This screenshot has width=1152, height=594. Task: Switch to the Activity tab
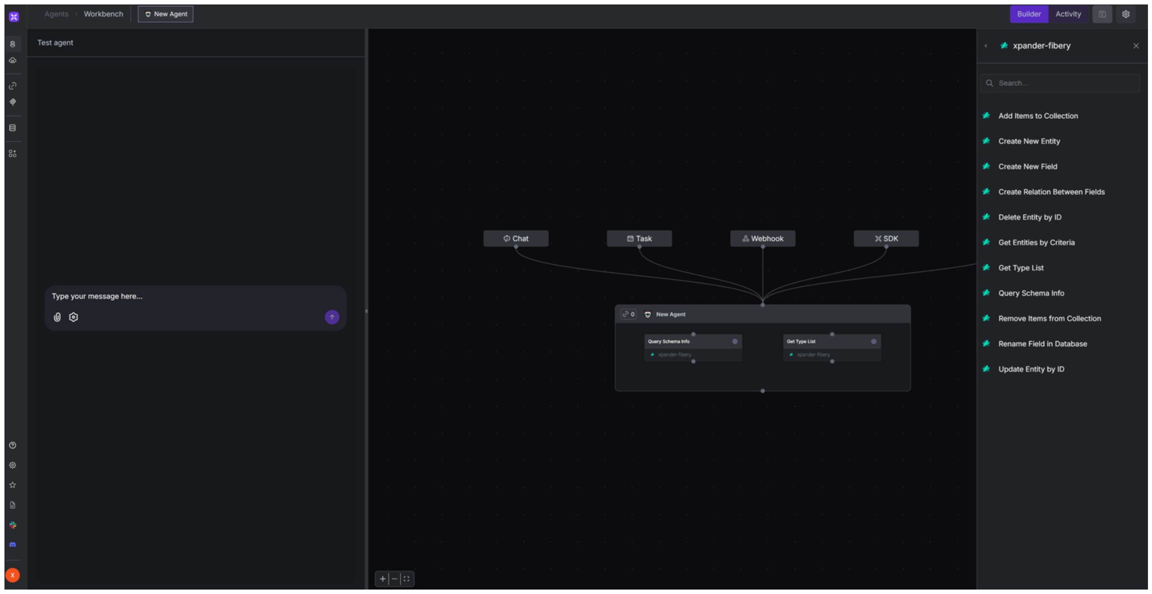click(x=1068, y=14)
